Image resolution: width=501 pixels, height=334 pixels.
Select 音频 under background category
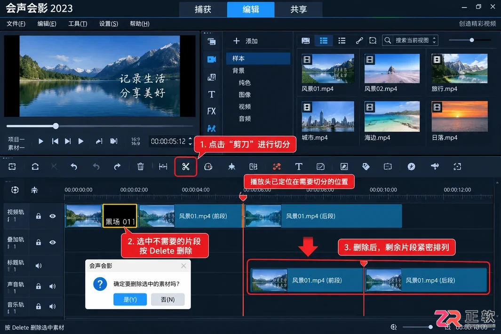click(245, 119)
